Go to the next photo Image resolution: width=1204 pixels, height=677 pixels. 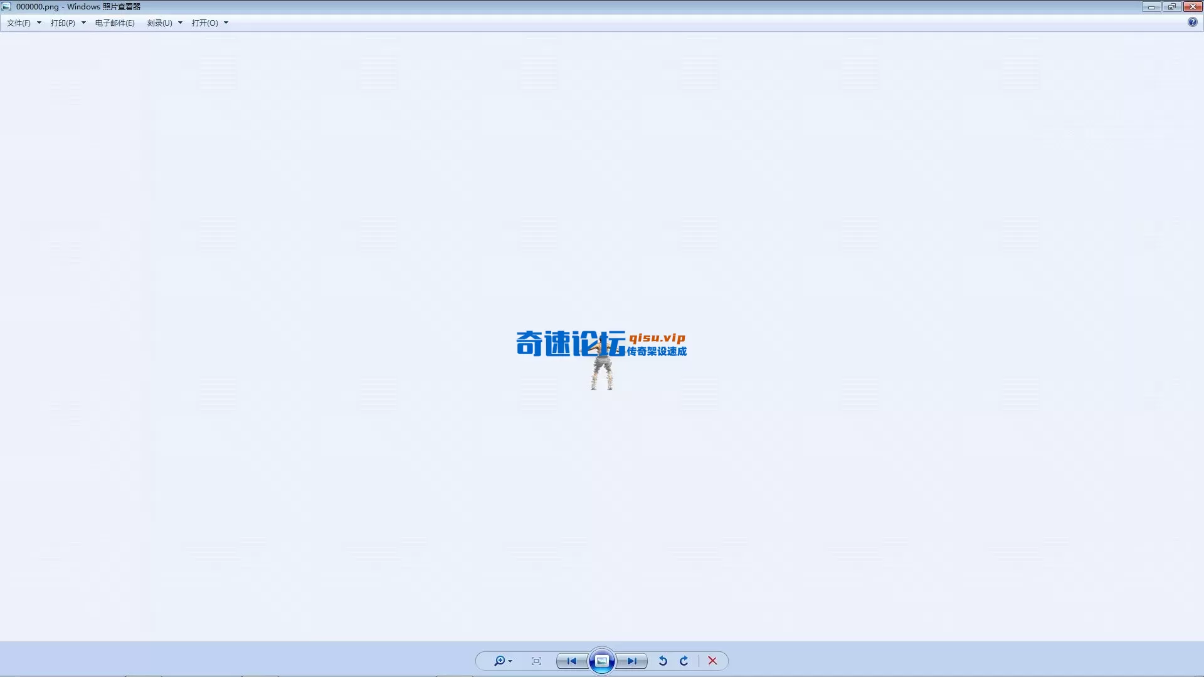[631, 661]
